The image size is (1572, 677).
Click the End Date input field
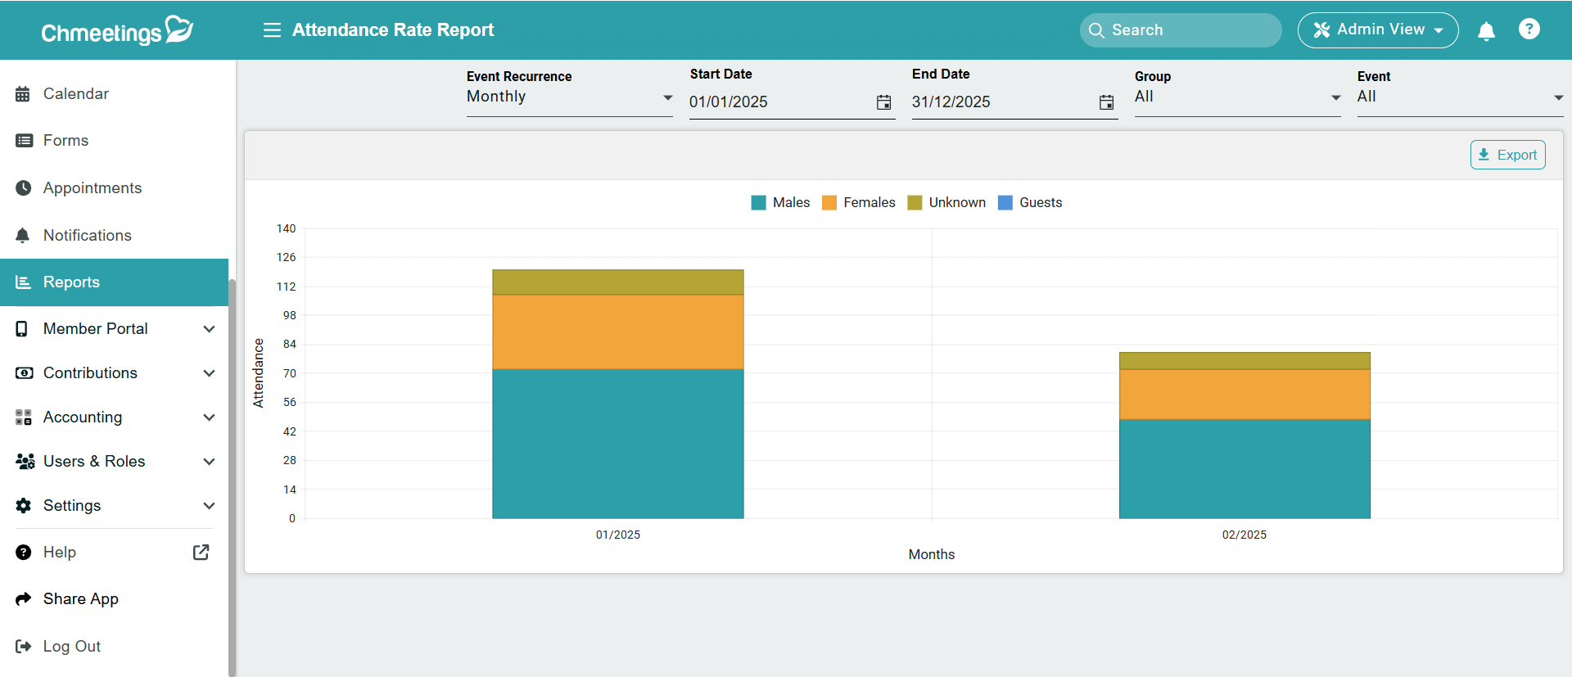pyautogui.click(x=1015, y=102)
